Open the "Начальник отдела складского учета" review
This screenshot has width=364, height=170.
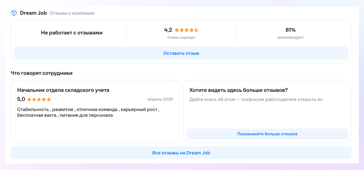tap(63, 90)
